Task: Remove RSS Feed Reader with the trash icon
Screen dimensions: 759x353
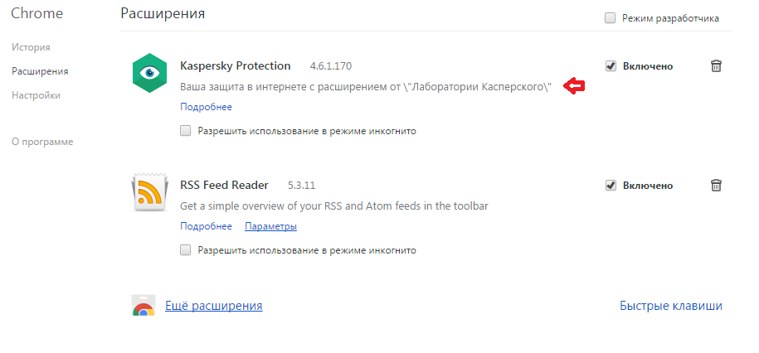Action: point(716,186)
